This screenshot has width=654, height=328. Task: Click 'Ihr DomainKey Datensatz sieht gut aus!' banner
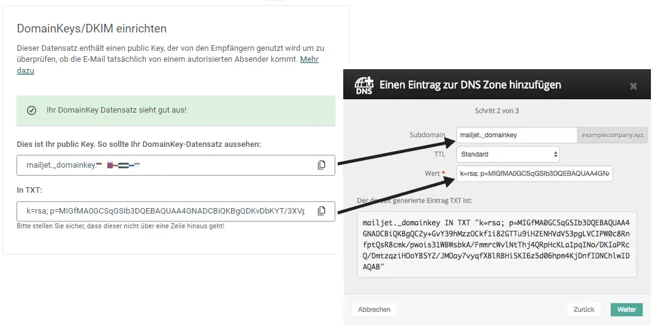pyautogui.click(x=175, y=111)
